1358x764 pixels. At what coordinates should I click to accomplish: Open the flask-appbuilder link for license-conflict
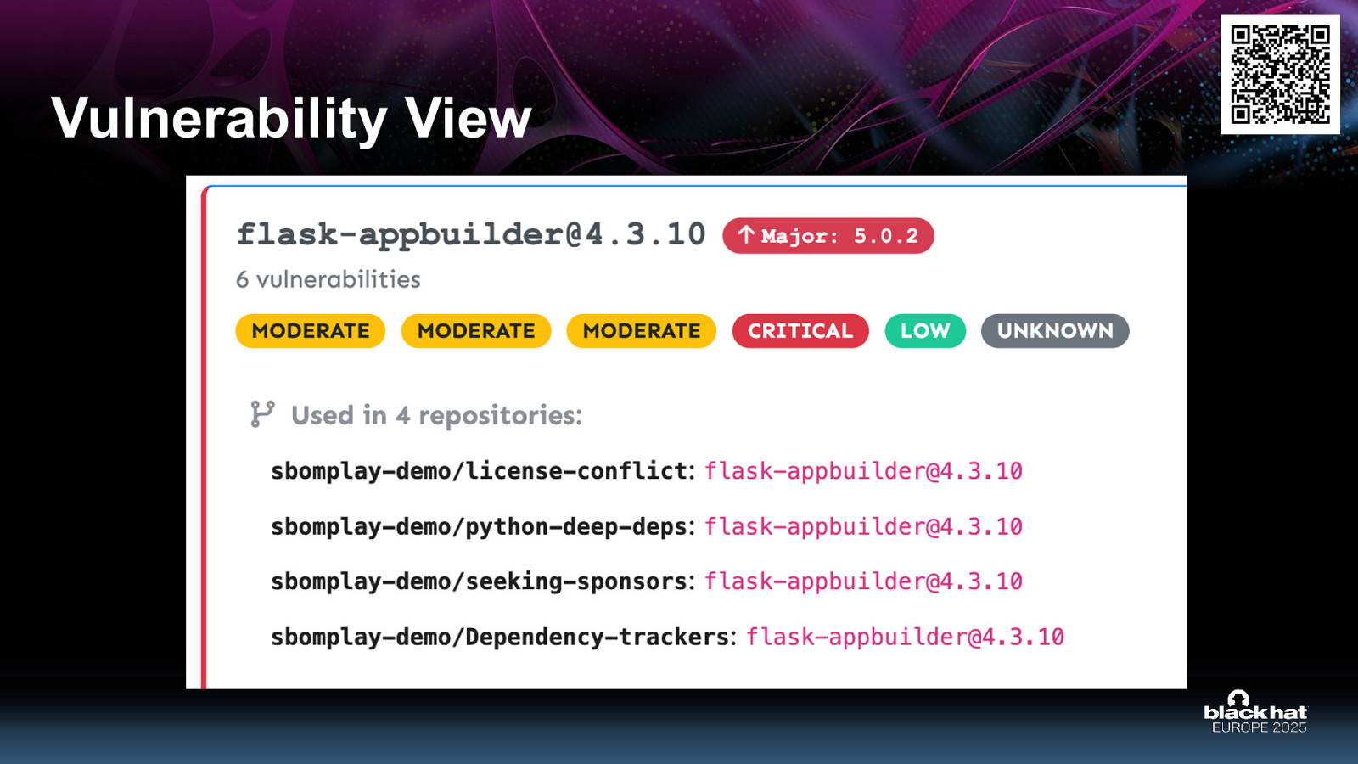(x=863, y=471)
